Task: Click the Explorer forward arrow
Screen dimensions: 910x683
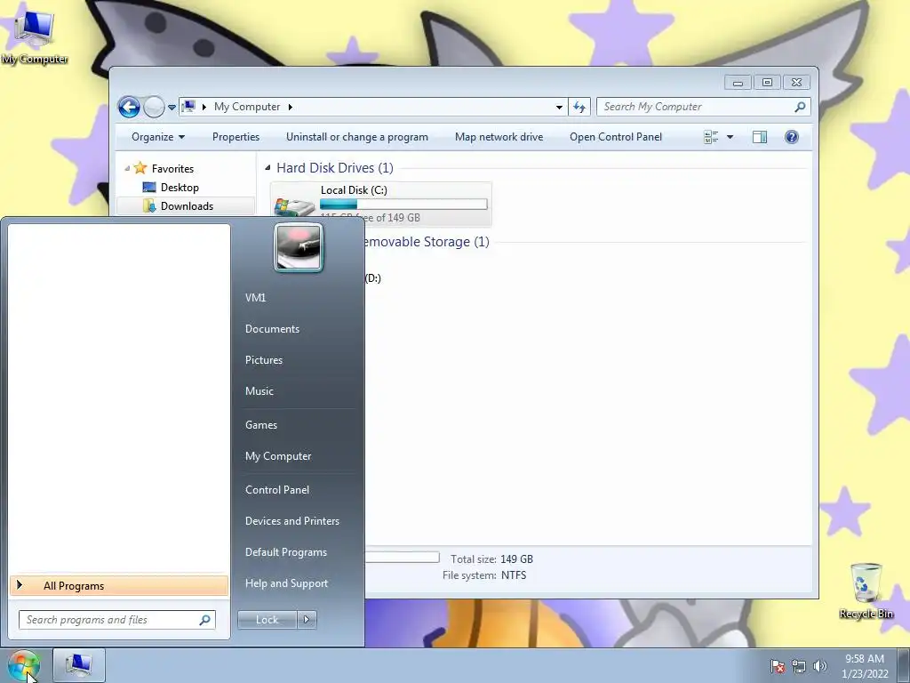Action: [x=154, y=107]
